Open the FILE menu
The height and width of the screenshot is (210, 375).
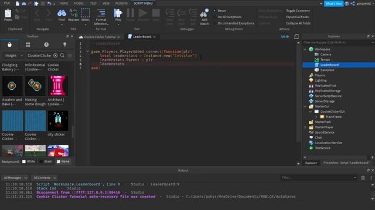(x=7, y=3)
